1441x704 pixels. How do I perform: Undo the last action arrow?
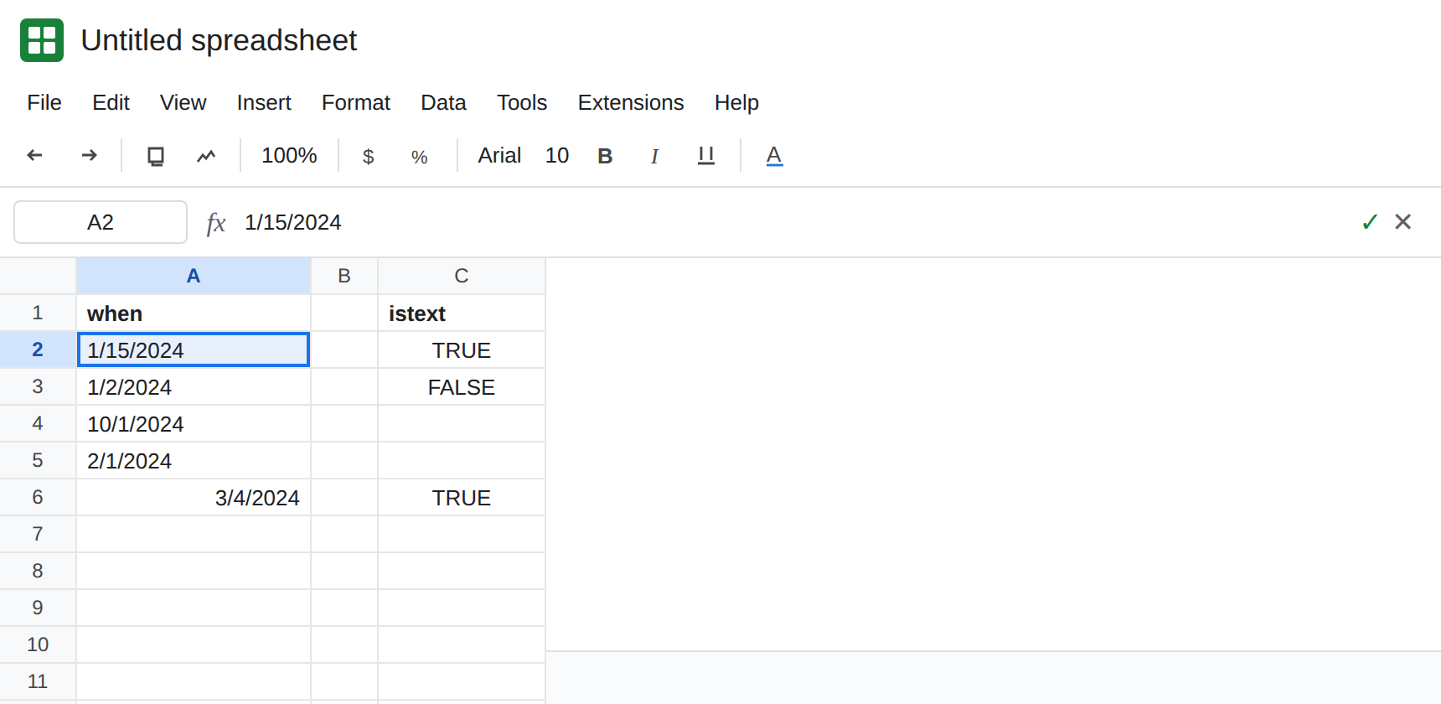point(35,155)
